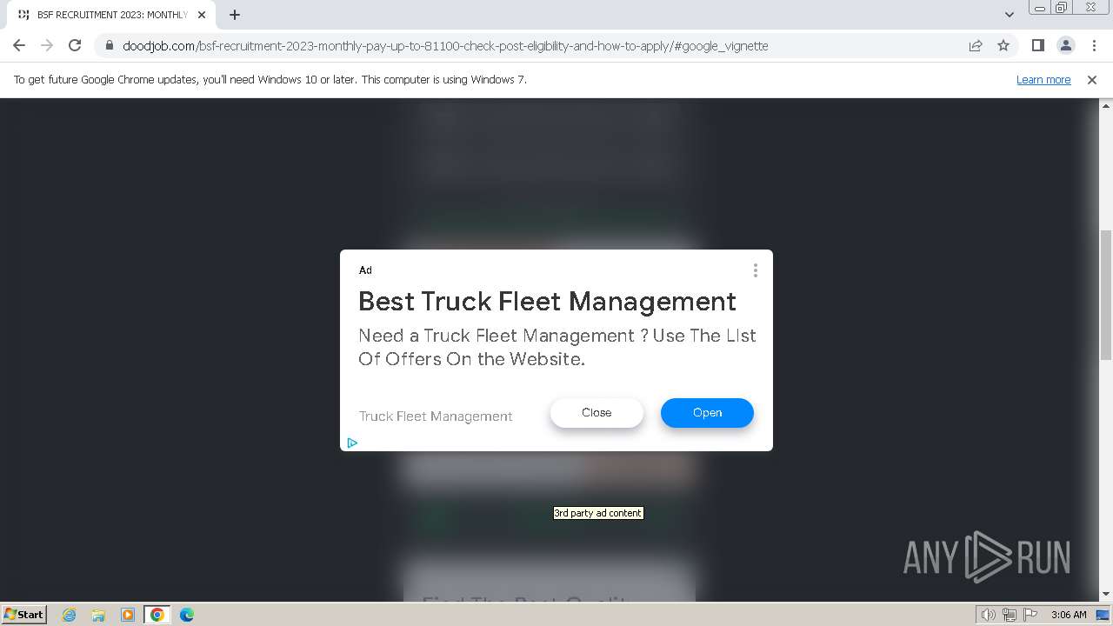Click the scrollbar down arrow
Screen dimensions: 1113x626
click(x=1106, y=595)
